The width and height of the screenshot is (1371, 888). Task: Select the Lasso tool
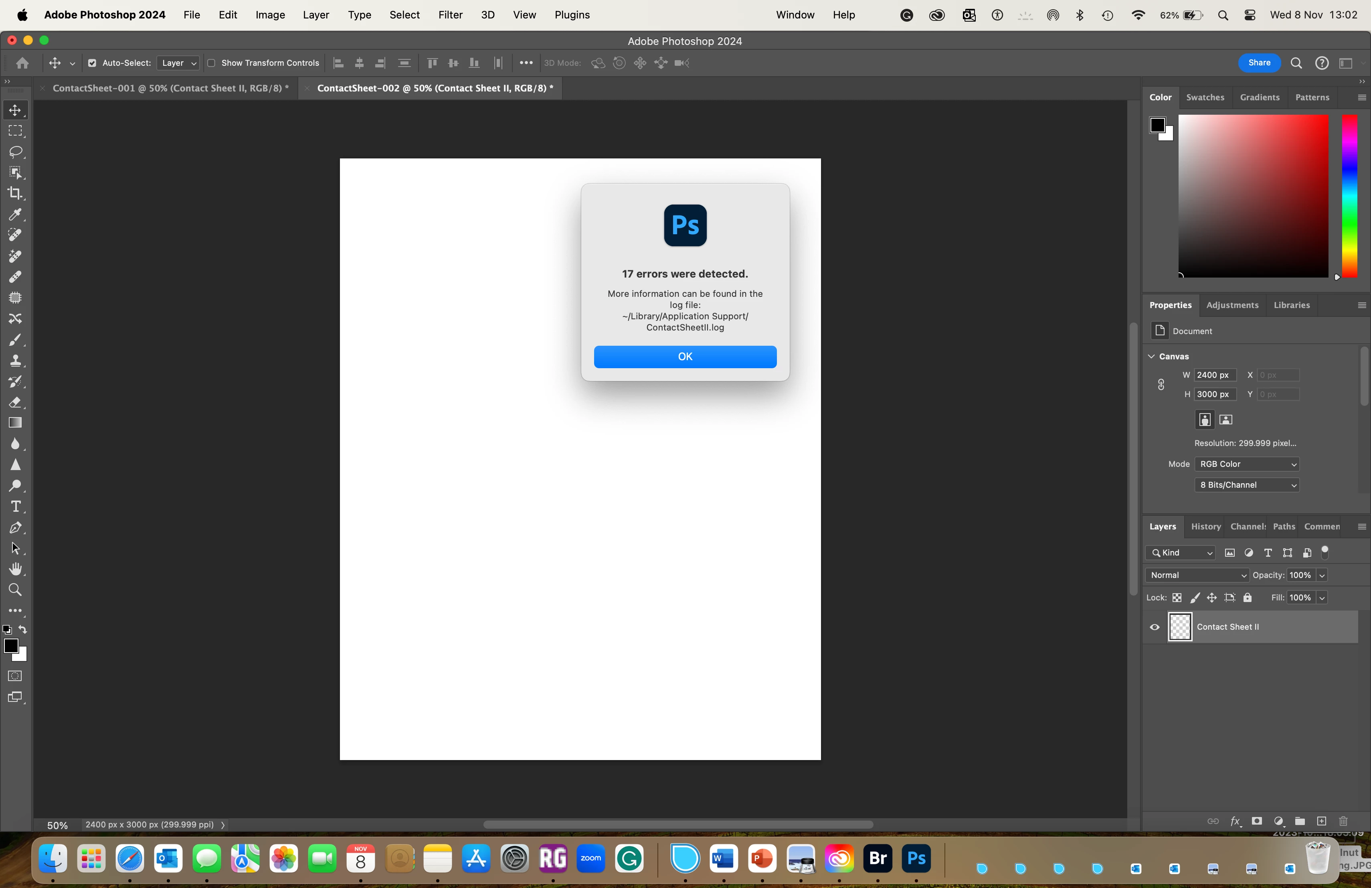[x=16, y=152]
